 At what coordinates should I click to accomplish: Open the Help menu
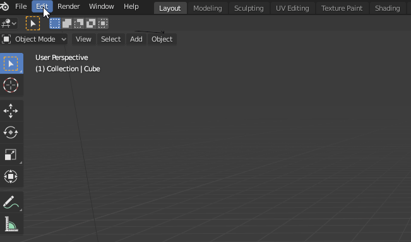(131, 6)
